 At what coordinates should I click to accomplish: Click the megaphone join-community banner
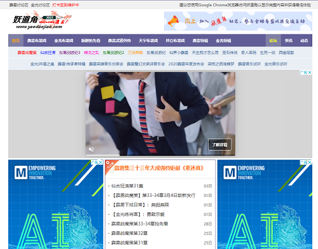pos(238,21)
